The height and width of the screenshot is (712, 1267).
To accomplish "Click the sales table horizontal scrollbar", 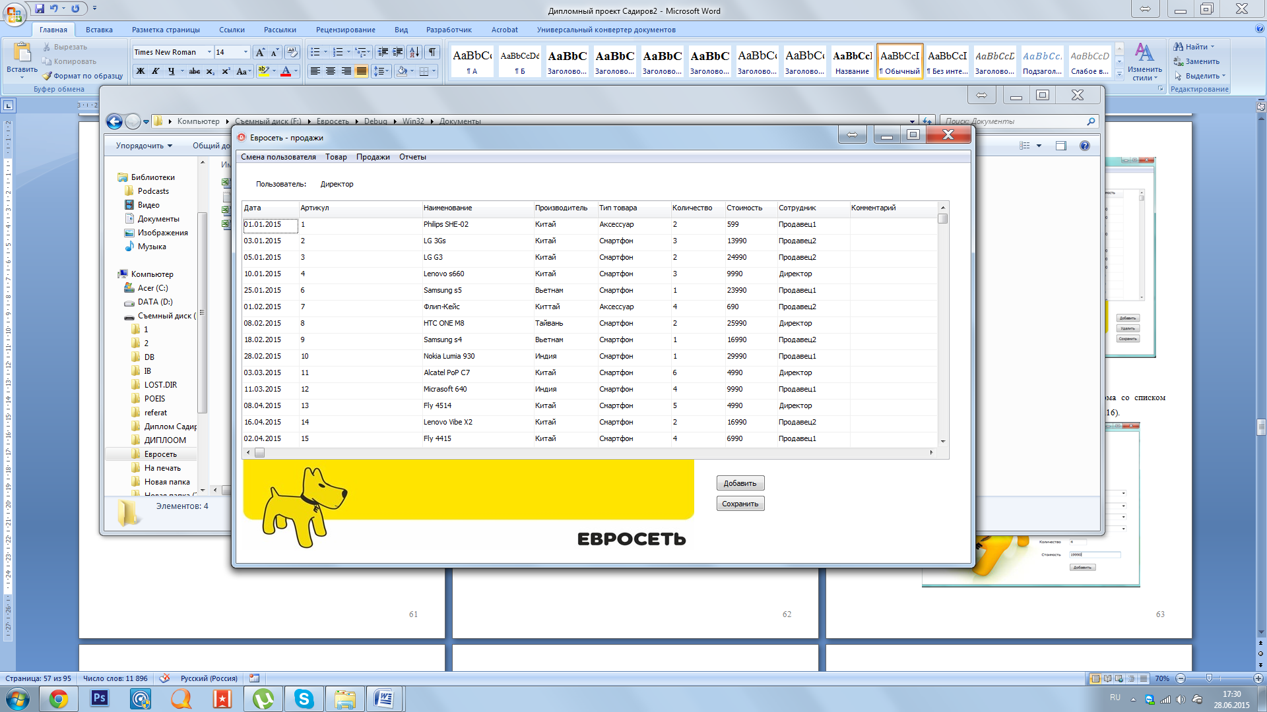I will (x=590, y=453).
